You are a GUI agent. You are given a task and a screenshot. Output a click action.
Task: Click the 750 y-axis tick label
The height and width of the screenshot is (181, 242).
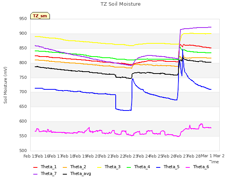(23, 78)
